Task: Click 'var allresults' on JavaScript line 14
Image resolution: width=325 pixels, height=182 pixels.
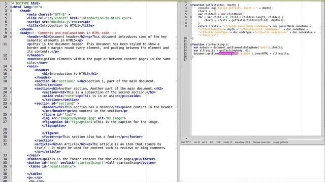Action: tap(204, 51)
